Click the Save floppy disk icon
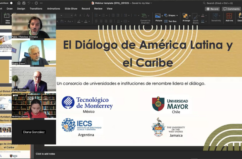242x159 pixels. point(24,3)
